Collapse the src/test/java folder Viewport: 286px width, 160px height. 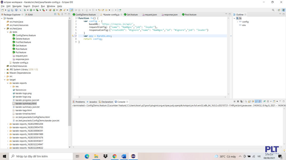coord(5,29)
